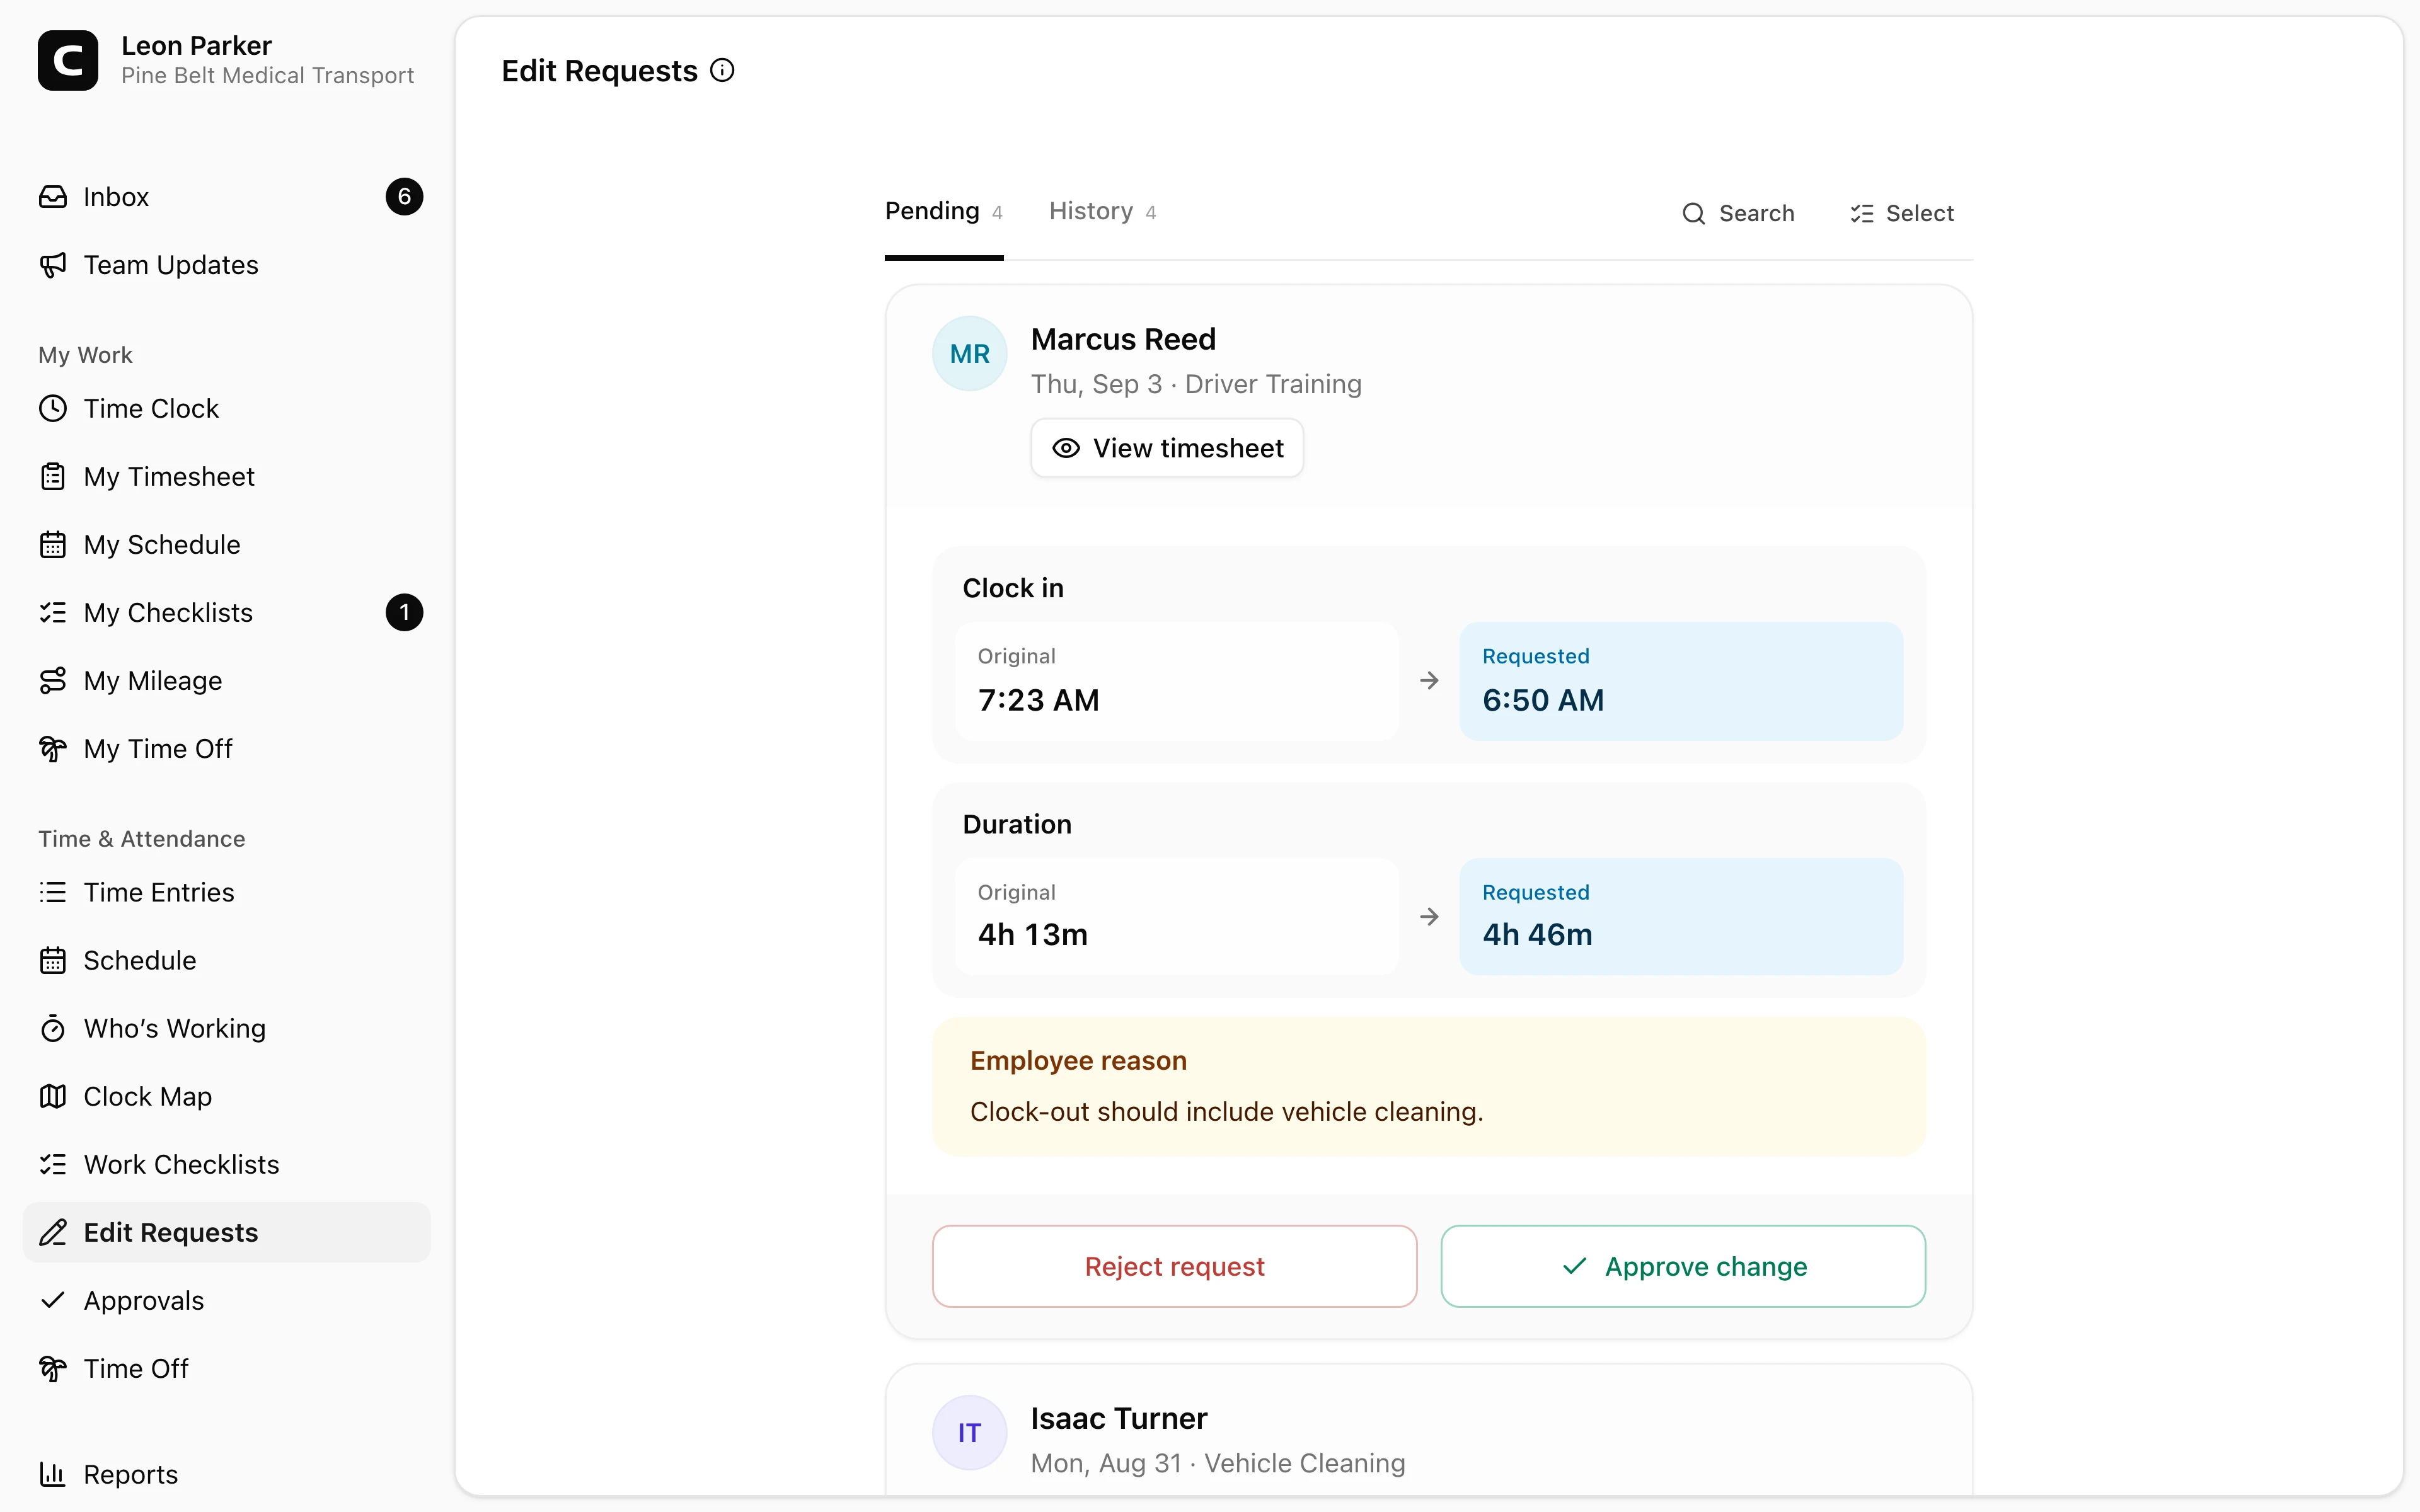Switch to the History tab
The height and width of the screenshot is (1512, 2420).
coord(1102,212)
